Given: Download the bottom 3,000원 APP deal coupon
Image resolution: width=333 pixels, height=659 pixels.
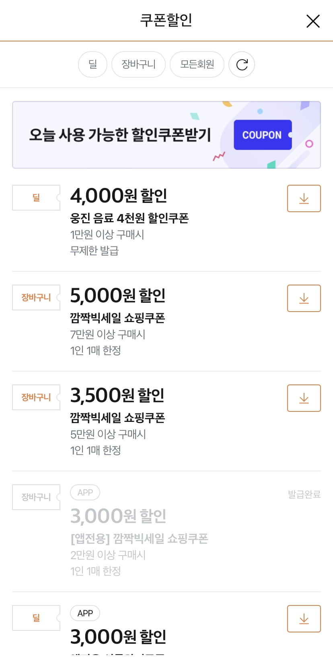Looking at the screenshot, I should pos(304,619).
